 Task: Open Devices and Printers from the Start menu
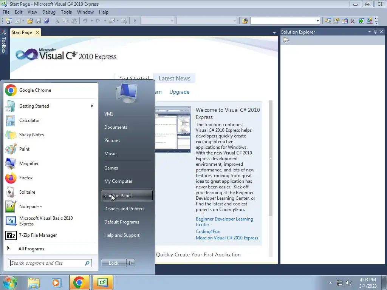coord(127,209)
